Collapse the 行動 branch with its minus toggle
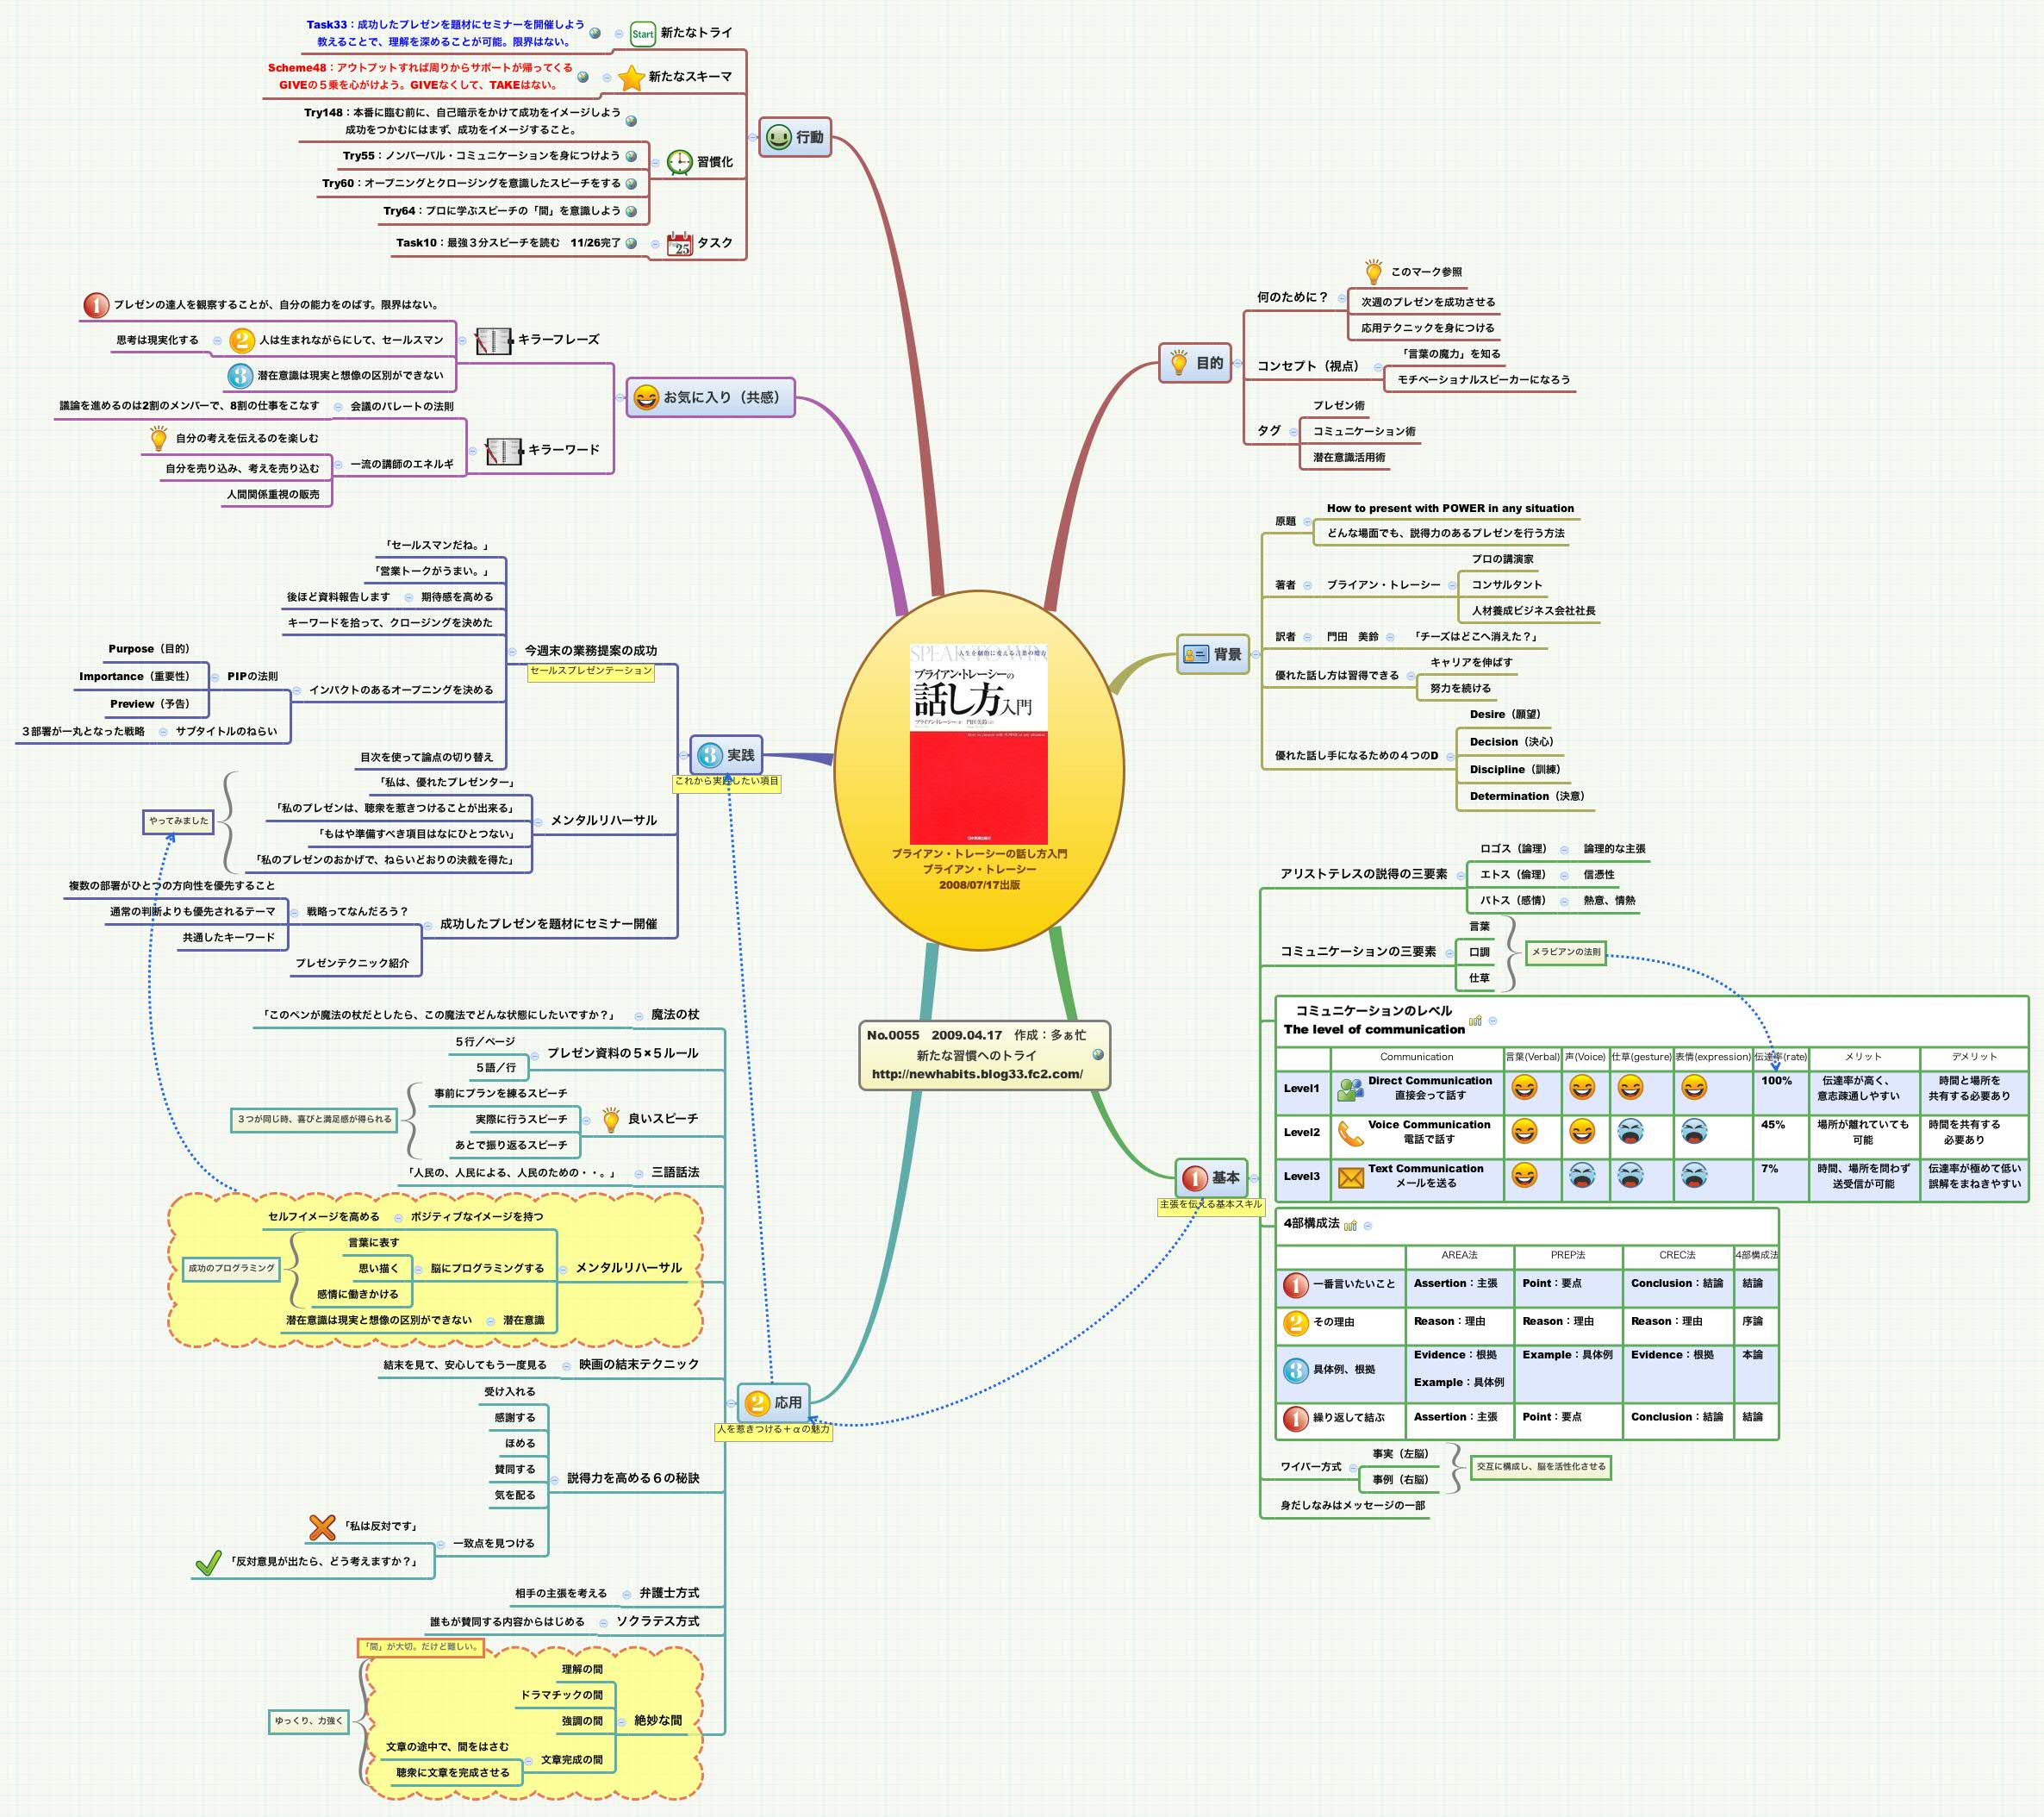This screenshot has height=1817, width=2044. coord(753,137)
